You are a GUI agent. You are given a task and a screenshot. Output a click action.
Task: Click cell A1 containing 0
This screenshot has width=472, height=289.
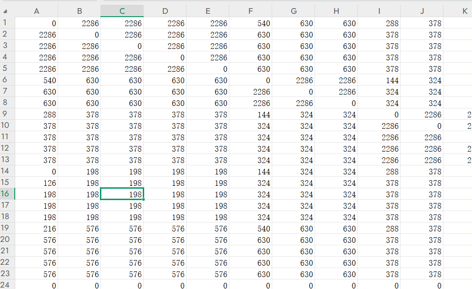(36, 23)
